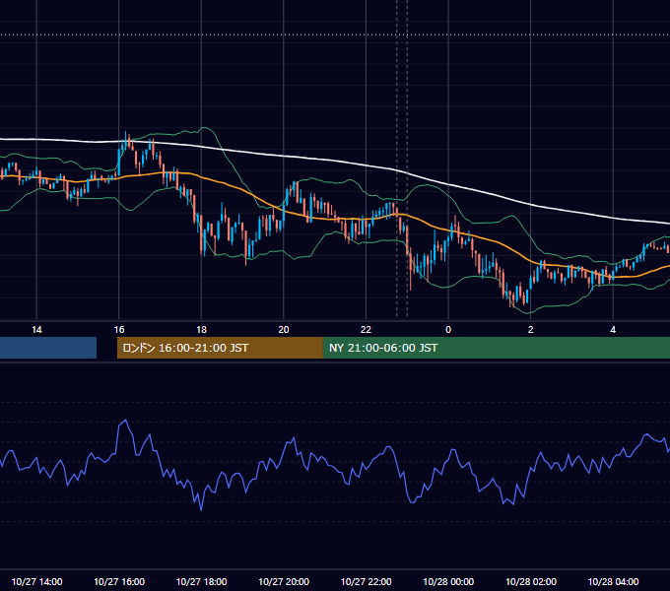Click the 14 hour axis label
Screen dimensions: 670x591
point(36,330)
